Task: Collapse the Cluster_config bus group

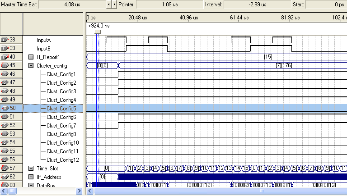Action: 31,65
